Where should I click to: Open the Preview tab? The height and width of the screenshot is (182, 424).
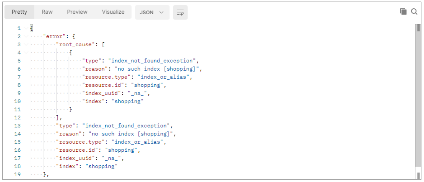(77, 12)
